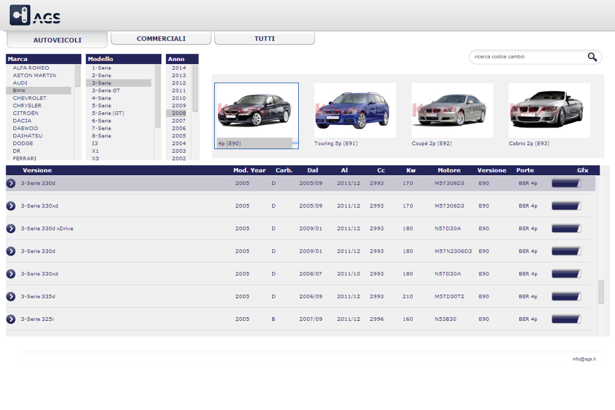615x410 pixels.
Task: Click Gfx button in 330xd 2005/09 row
Action: click(566, 206)
